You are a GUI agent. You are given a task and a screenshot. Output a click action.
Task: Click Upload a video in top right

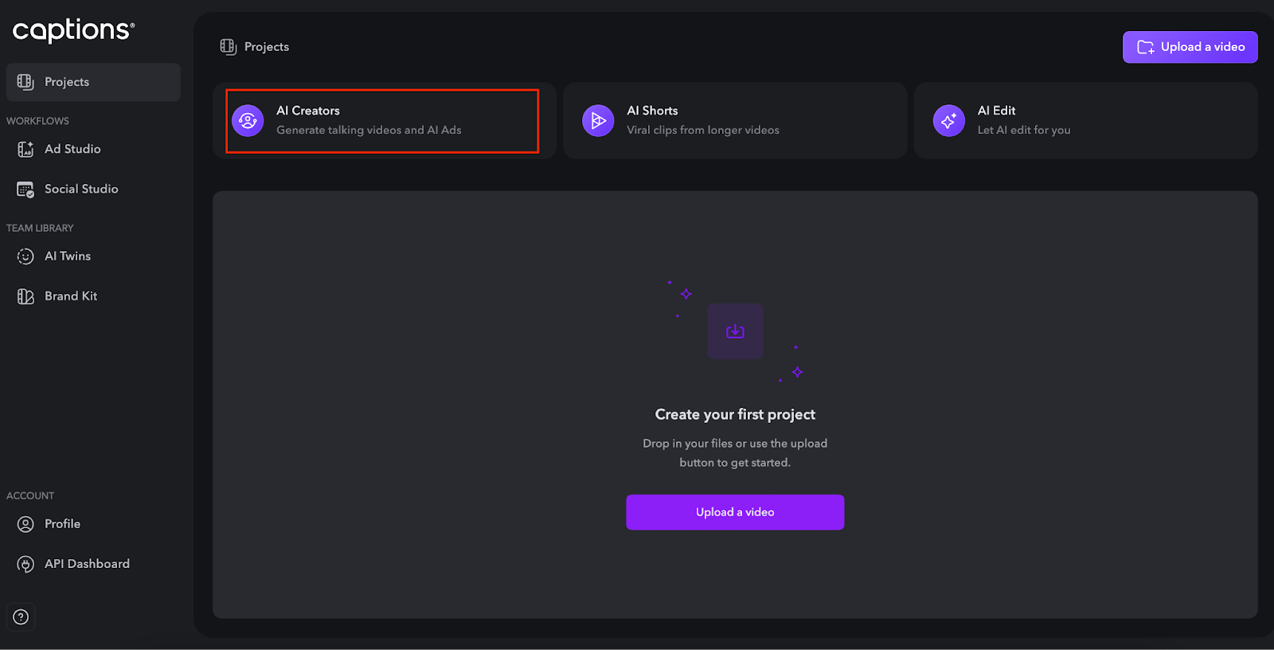(1190, 47)
